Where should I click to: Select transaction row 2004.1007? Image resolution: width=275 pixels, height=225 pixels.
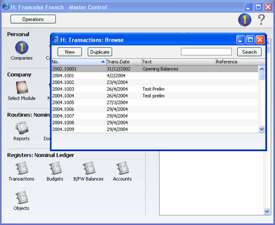pyautogui.click(x=155, y=116)
